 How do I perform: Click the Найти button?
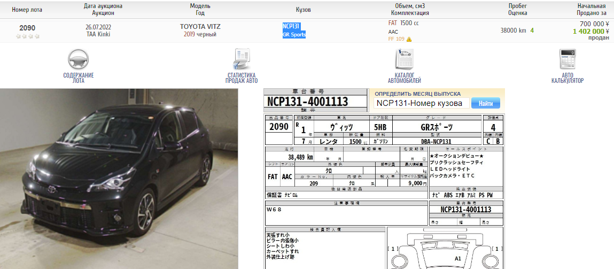[x=486, y=104]
